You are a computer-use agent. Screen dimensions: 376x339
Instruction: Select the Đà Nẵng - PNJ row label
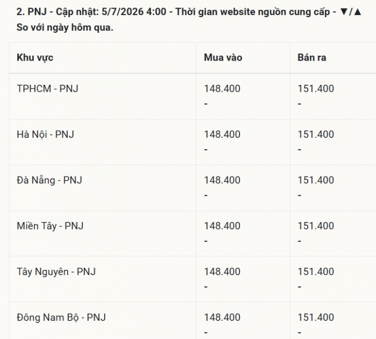tap(49, 180)
